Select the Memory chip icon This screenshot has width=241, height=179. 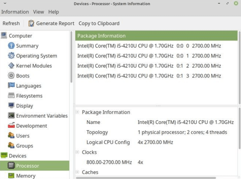(x=11, y=176)
